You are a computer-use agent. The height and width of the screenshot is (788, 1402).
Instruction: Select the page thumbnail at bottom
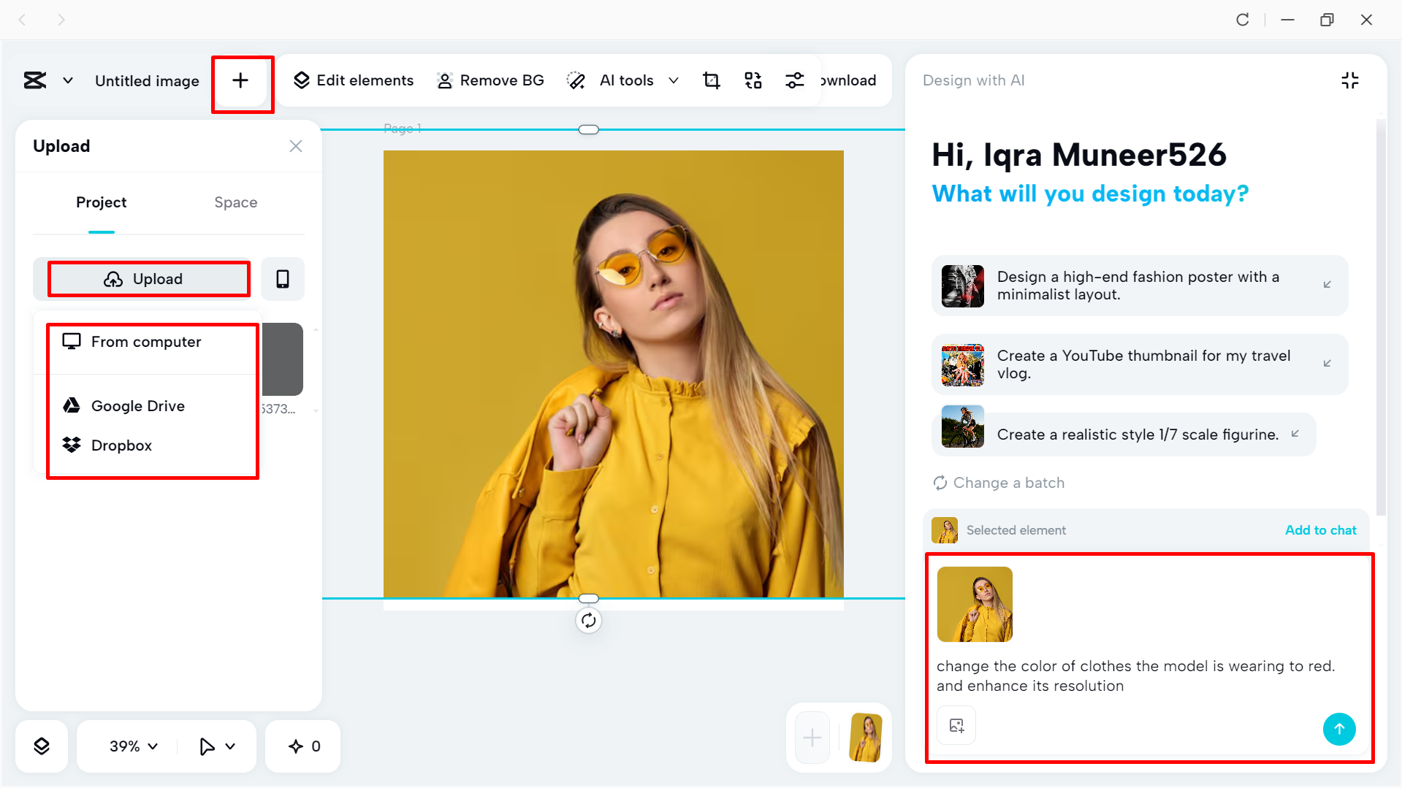[865, 738]
